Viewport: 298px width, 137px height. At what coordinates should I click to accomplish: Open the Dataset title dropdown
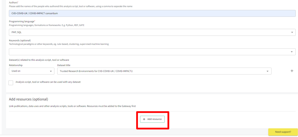(x=164, y=71)
